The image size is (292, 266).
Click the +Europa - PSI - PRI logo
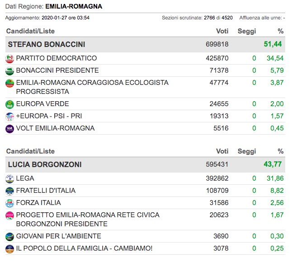pyautogui.click(x=9, y=117)
